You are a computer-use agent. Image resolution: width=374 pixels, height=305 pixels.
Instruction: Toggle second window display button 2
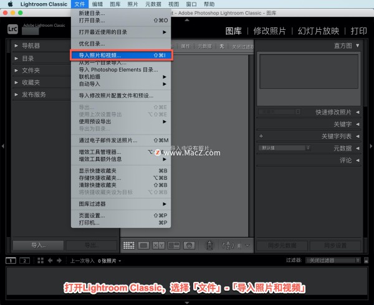tap(24, 260)
